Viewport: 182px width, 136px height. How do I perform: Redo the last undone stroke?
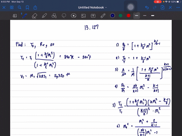(x=155, y=8)
